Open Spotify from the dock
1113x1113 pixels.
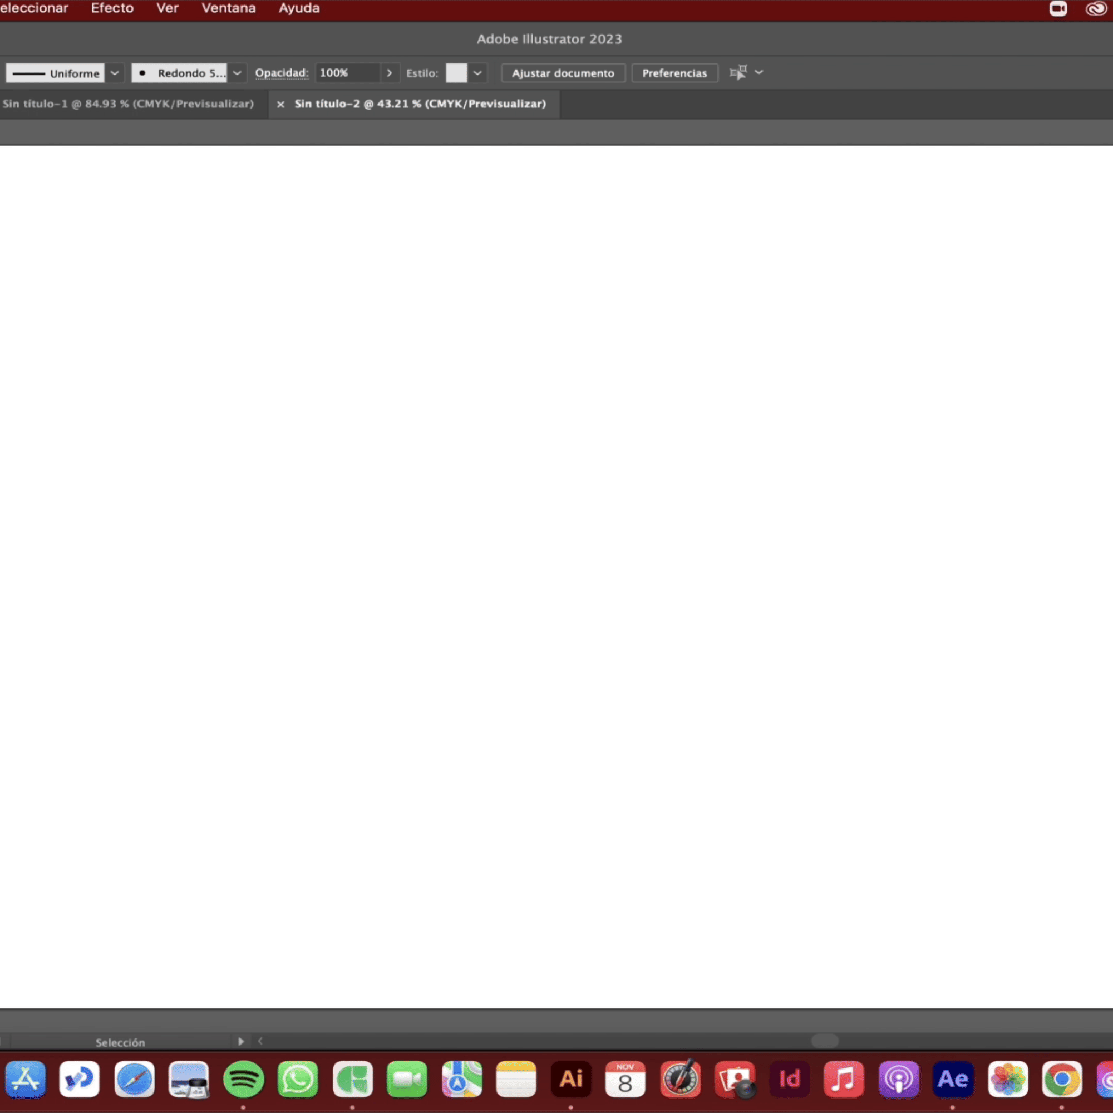tap(243, 1078)
